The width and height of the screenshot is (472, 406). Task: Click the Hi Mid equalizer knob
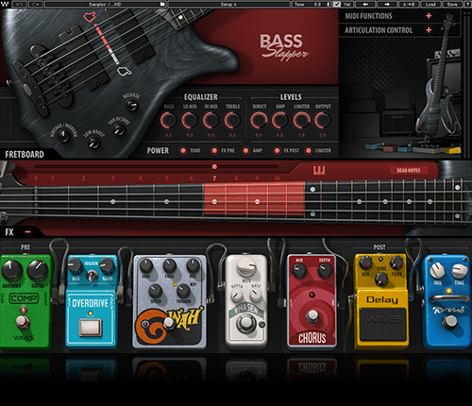click(211, 120)
